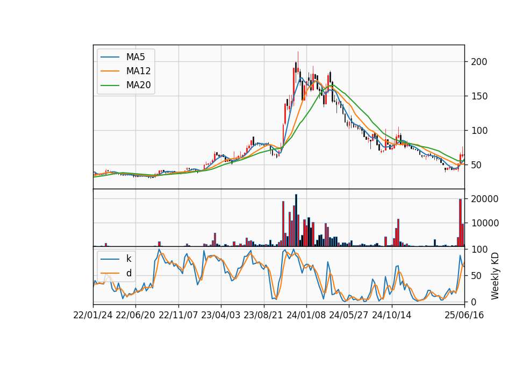Click the d legend label
Screen dimensions: 516x371
(128, 273)
